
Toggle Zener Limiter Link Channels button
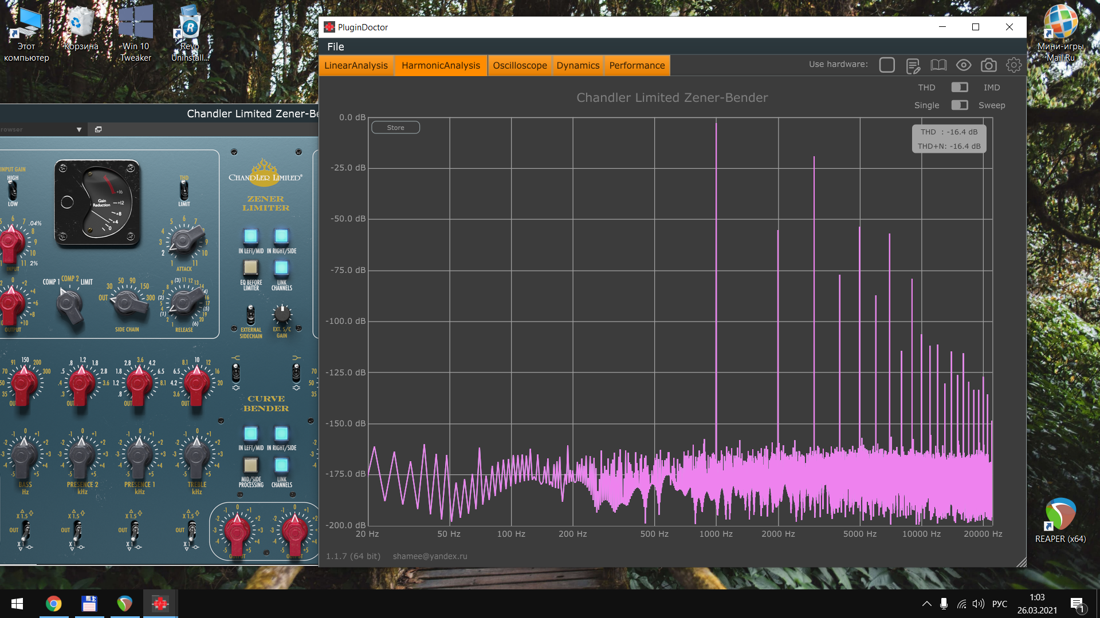[x=281, y=267]
